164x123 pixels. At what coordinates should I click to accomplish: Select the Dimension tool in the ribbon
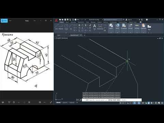[100, 27]
